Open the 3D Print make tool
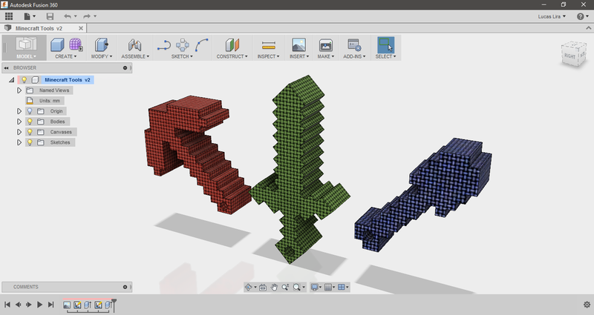Viewport: 594px width, 315px height. pyautogui.click(x=325, y=45)
